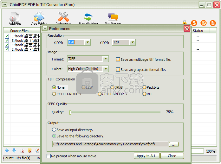This screenshot has width=221, height=164.
Task: Remove selected file with red-x page icon
Action: coord(22,151)
